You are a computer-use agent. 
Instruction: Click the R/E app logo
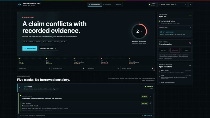20,4
